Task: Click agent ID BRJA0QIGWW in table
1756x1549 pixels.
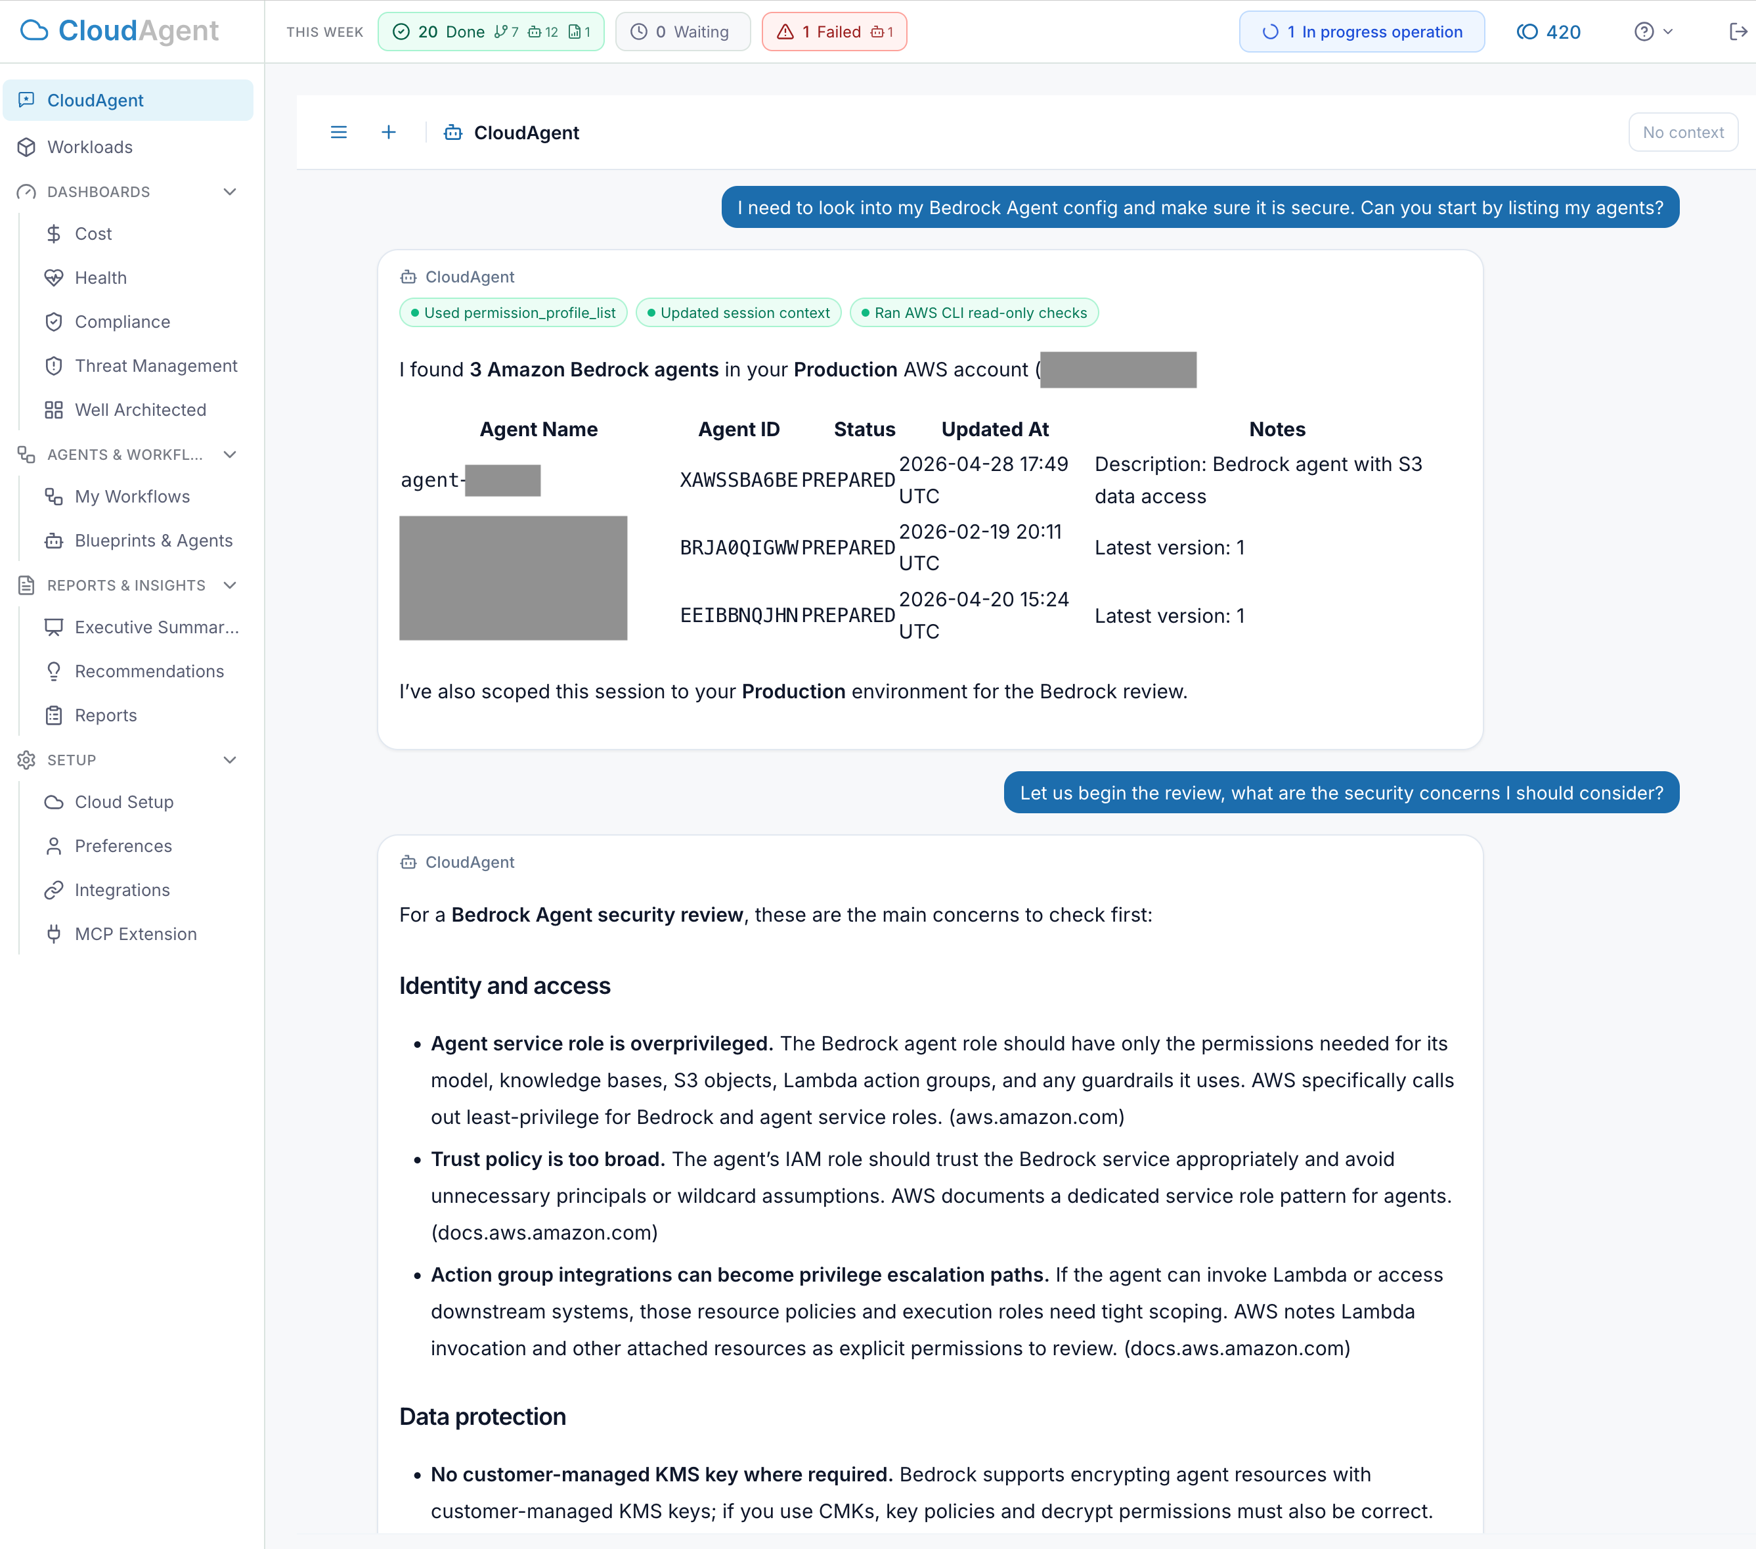Action: pyautogui.click(x=739, y=549)
